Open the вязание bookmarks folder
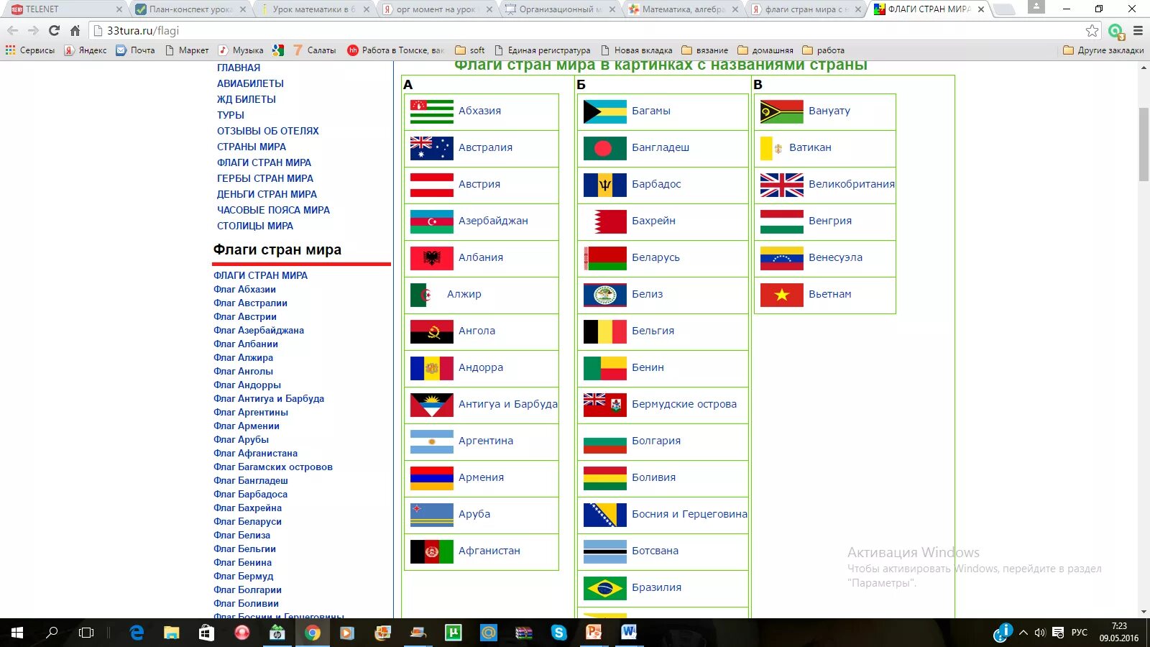 [x=704, y=50]
